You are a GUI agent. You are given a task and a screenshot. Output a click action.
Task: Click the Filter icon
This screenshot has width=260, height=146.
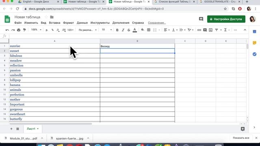tap(217, 30)
